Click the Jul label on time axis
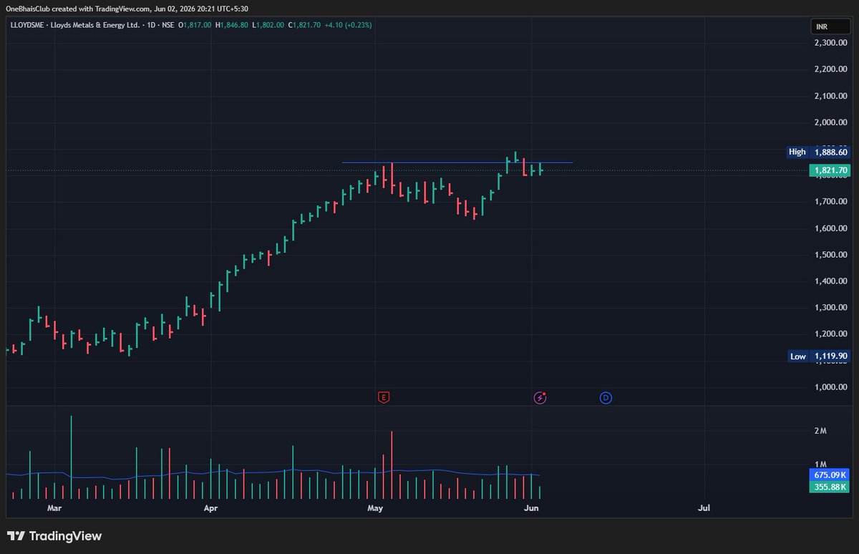859x554 pixels. (704, 507)
